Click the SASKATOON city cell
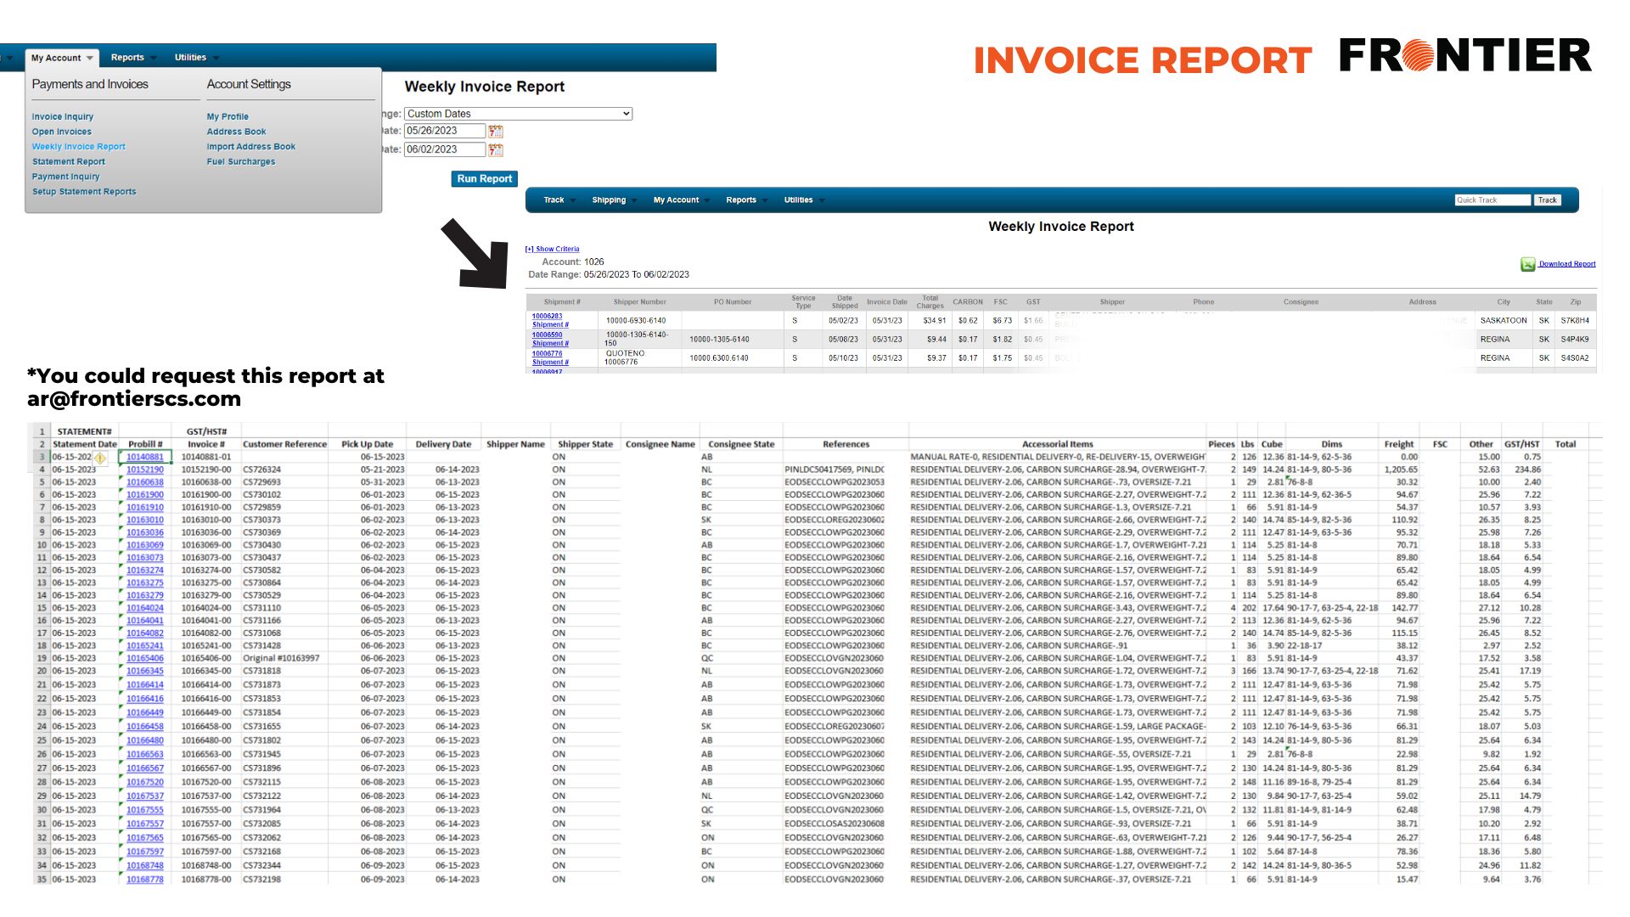 tap(1504, 321)
